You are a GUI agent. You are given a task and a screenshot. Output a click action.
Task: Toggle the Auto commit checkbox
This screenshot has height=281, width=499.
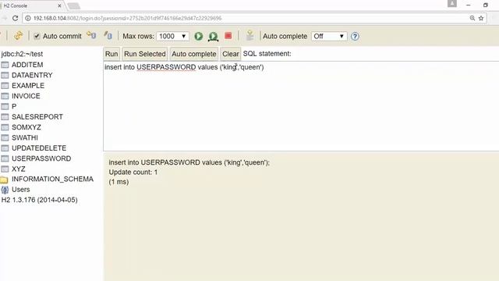(x=37, y=36)
